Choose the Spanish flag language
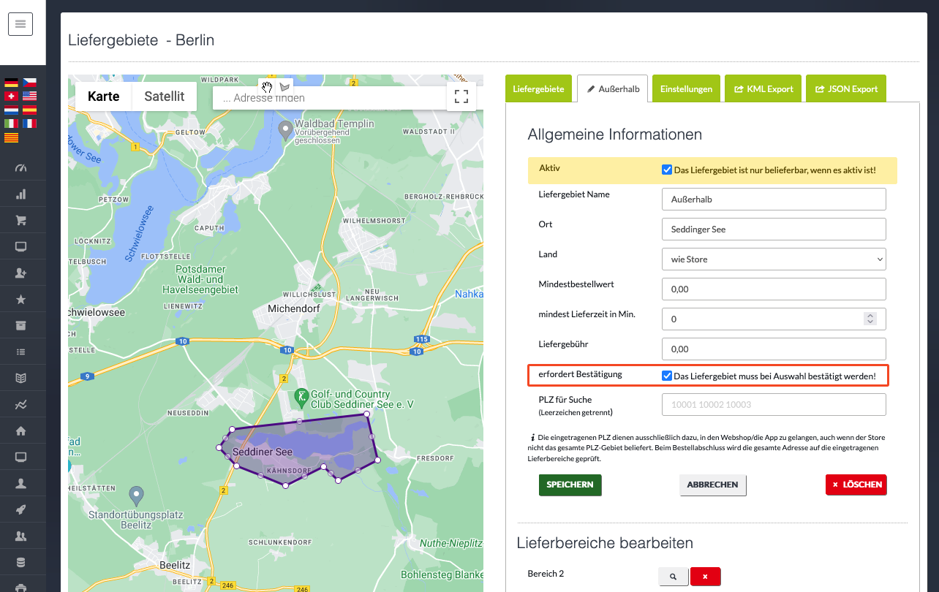 point(29,110)
